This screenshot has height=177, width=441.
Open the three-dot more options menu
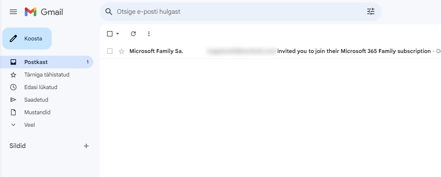(x=149, y=34)
